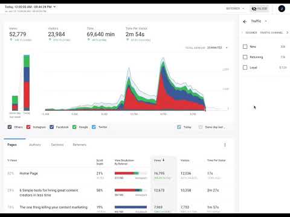Click the 6 Simple tools distribution bar
The height and width of the screenshot is (217, 290).
pyautogui.click(x=130, y=190)
